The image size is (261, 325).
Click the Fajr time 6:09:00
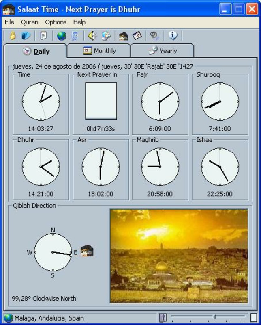(160, 129)
